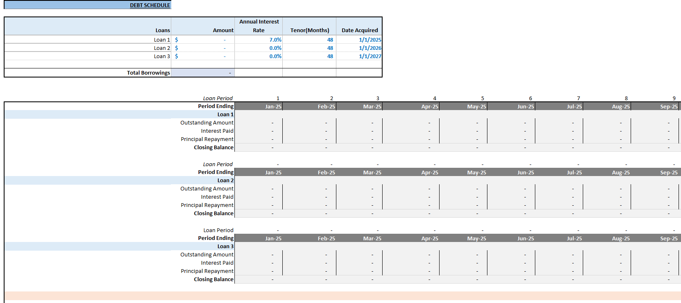The image size is (681, 303).
Task: Select Jan-25 header in Loan 3 block
Action: coord(258,238)
